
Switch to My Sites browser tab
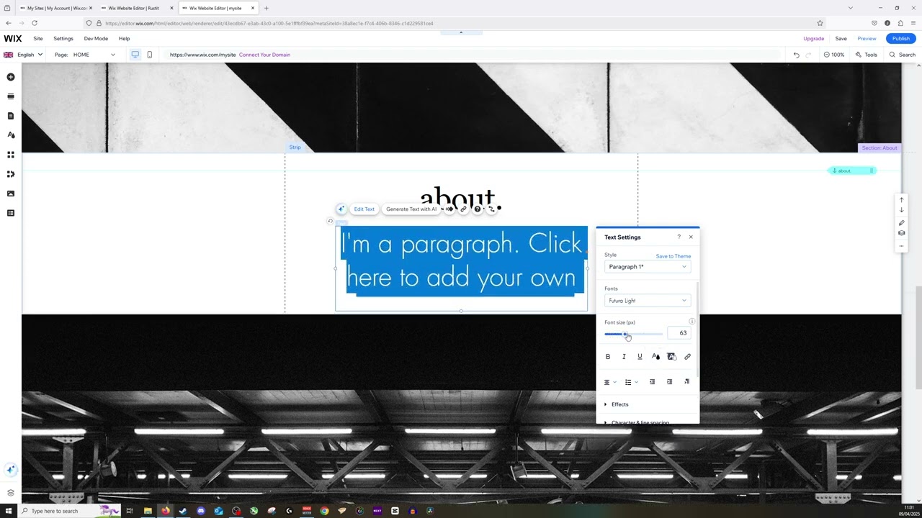point(56,8)
